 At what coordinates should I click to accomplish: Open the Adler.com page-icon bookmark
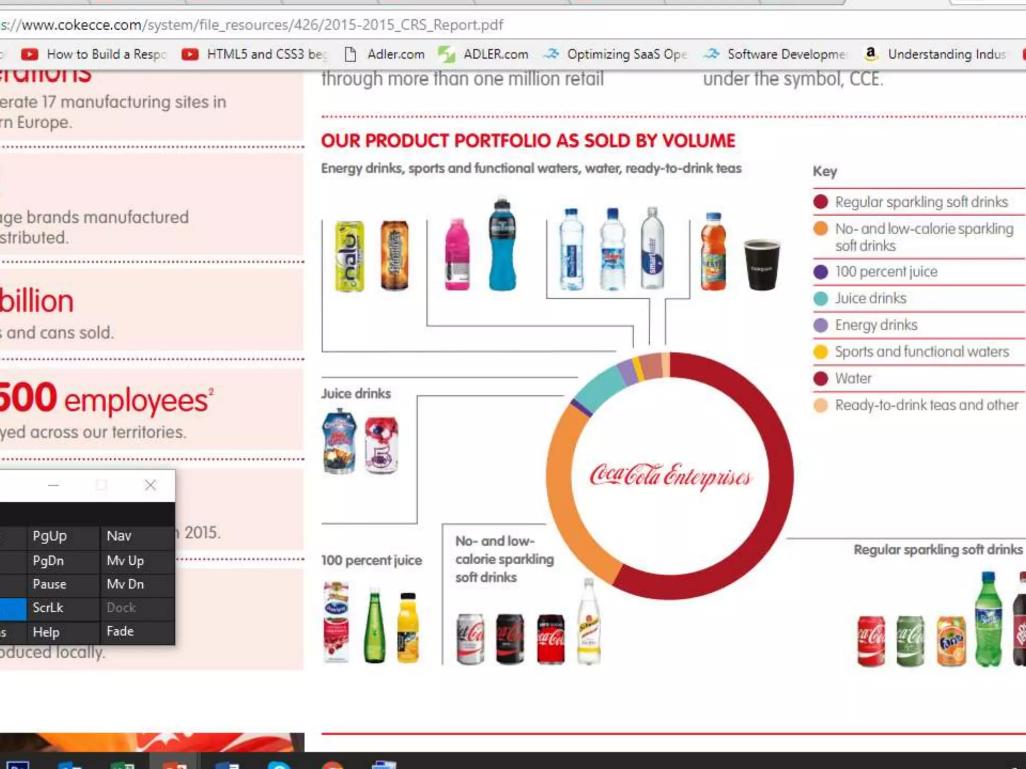click(386, 54)
